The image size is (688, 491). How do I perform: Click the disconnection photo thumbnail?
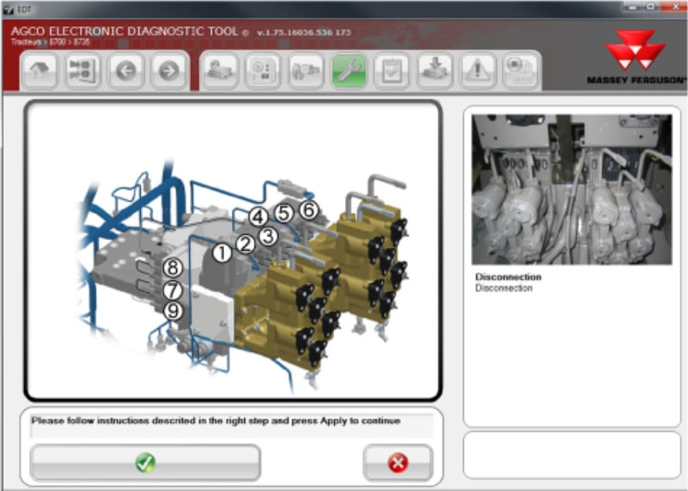pyautogui.click(x=571, y=190)
